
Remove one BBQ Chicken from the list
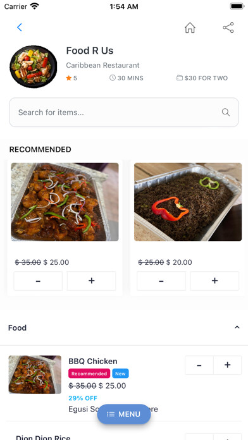[199, 365]
